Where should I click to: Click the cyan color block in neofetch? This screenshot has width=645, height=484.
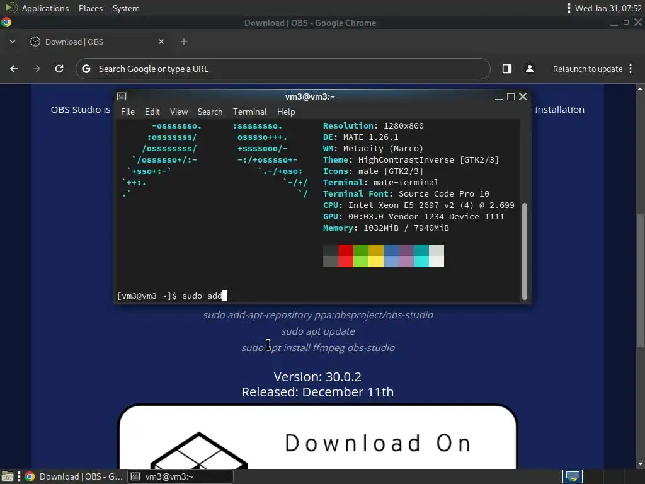421,256
